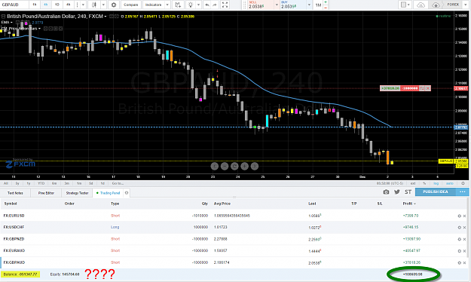Close the position line on the chart
The width and height of the screenshot is (471, 282).
pos(428,88)
